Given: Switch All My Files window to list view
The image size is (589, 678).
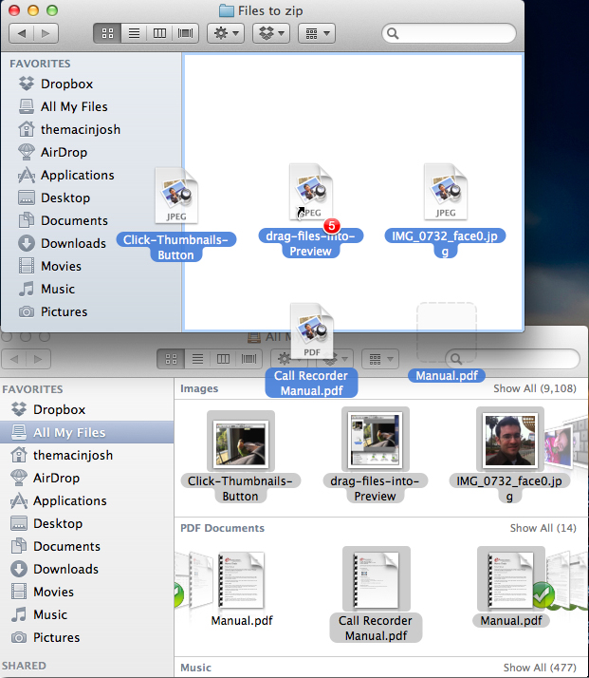Looking at the screenshot, I should pos(197,359).
